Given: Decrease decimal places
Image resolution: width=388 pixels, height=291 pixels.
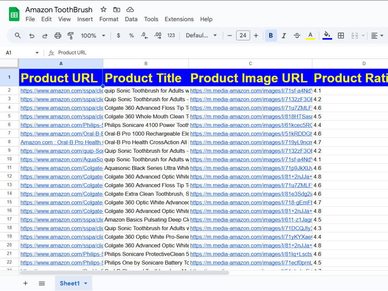Looking at the screenshot, I should [x=144, y=35].
